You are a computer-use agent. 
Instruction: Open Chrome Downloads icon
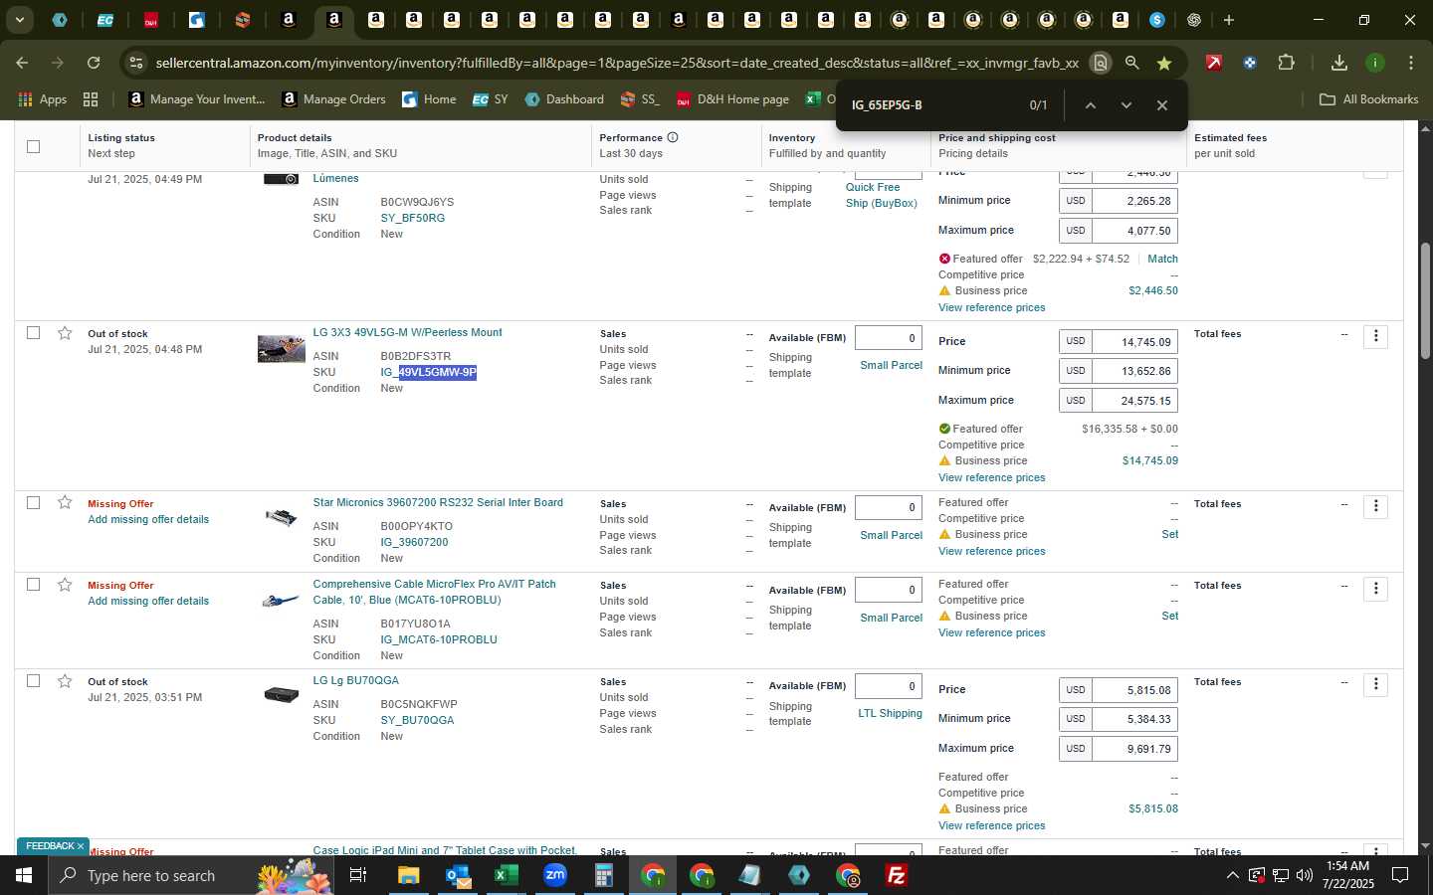coord(1339,63)
